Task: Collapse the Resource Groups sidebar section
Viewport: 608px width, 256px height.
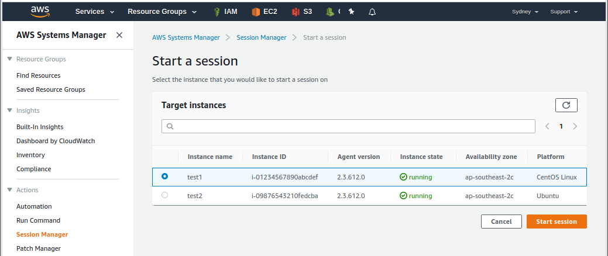Action: pos(10,59)
